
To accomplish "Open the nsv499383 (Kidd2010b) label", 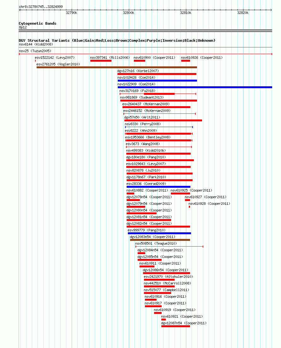I will pos(146,151).
